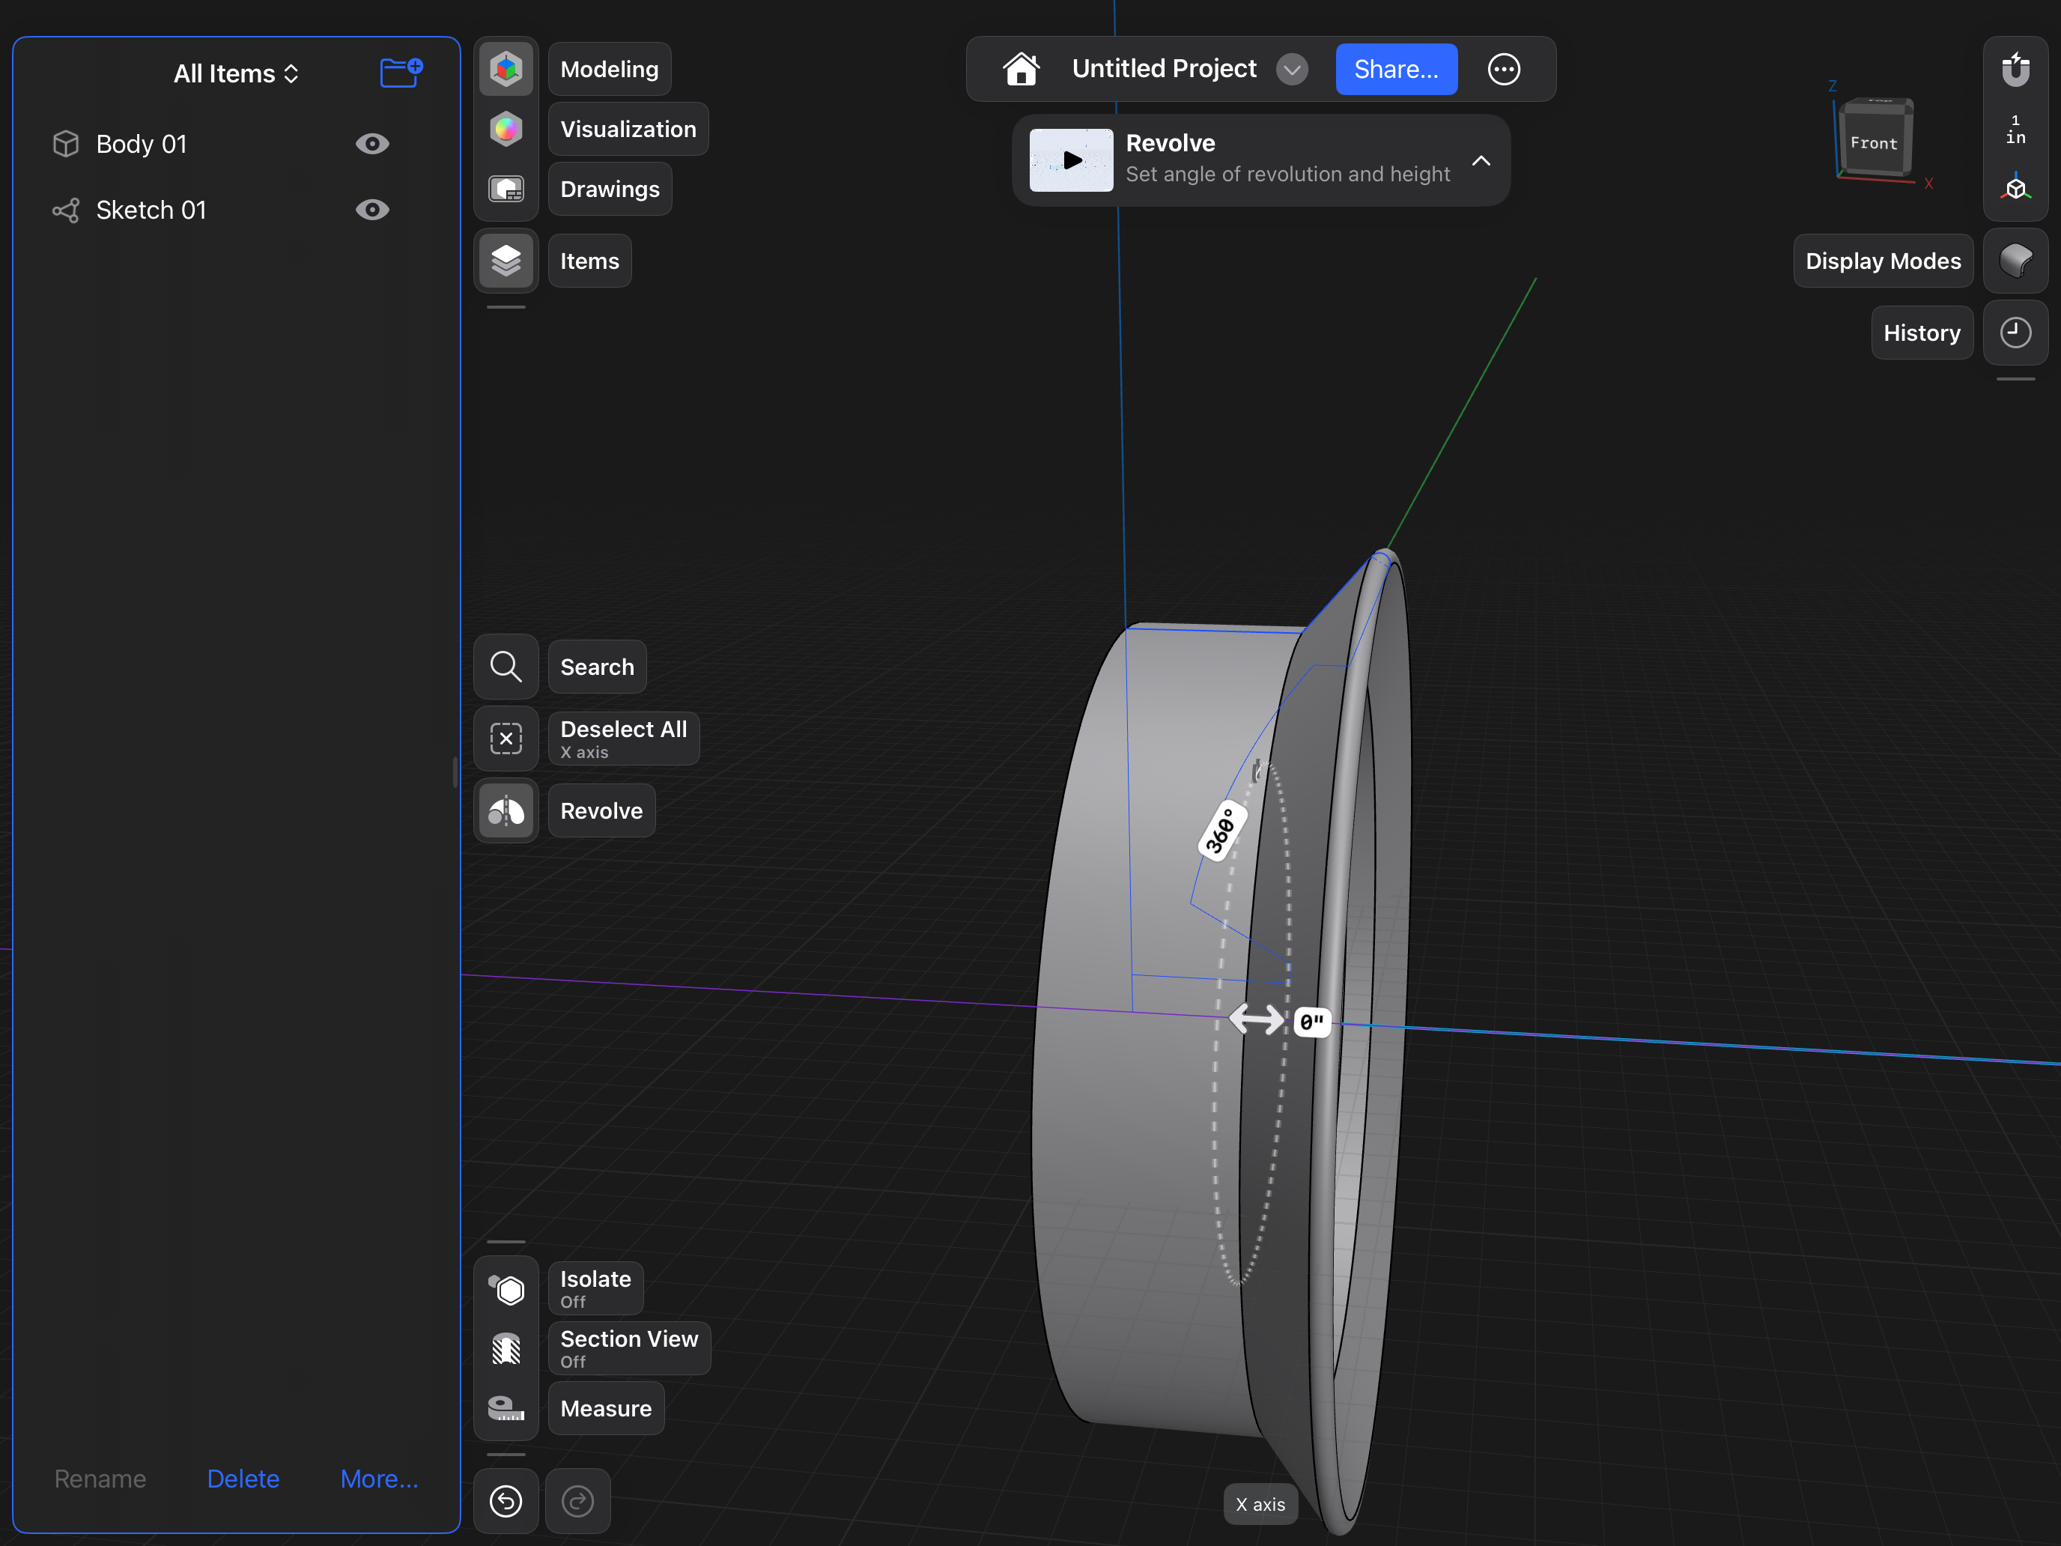The image size is (2061, 1546).
Task: Collapse the Revolve hint panel chevron
Action: tap(1481, 160)
